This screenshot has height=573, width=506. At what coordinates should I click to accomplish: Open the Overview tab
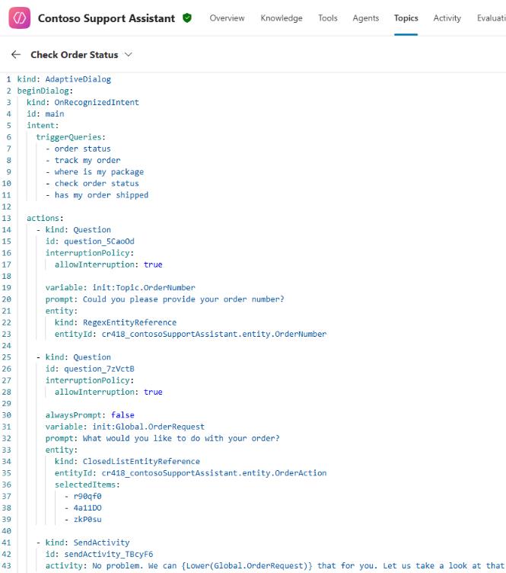point(227,18)
